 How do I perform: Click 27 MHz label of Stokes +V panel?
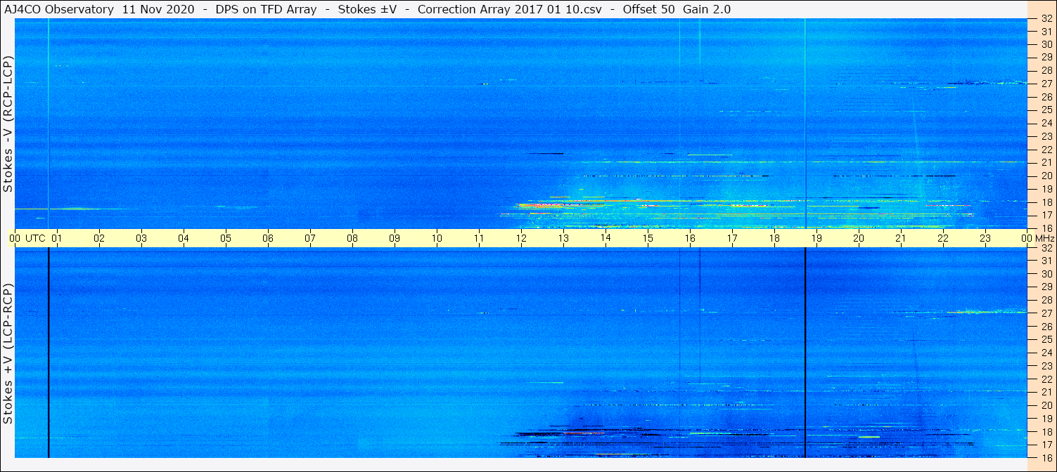click(1046, 313)
